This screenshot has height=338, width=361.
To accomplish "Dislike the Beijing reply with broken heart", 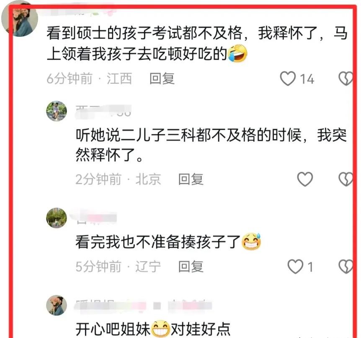I will [x=346, y=179].
